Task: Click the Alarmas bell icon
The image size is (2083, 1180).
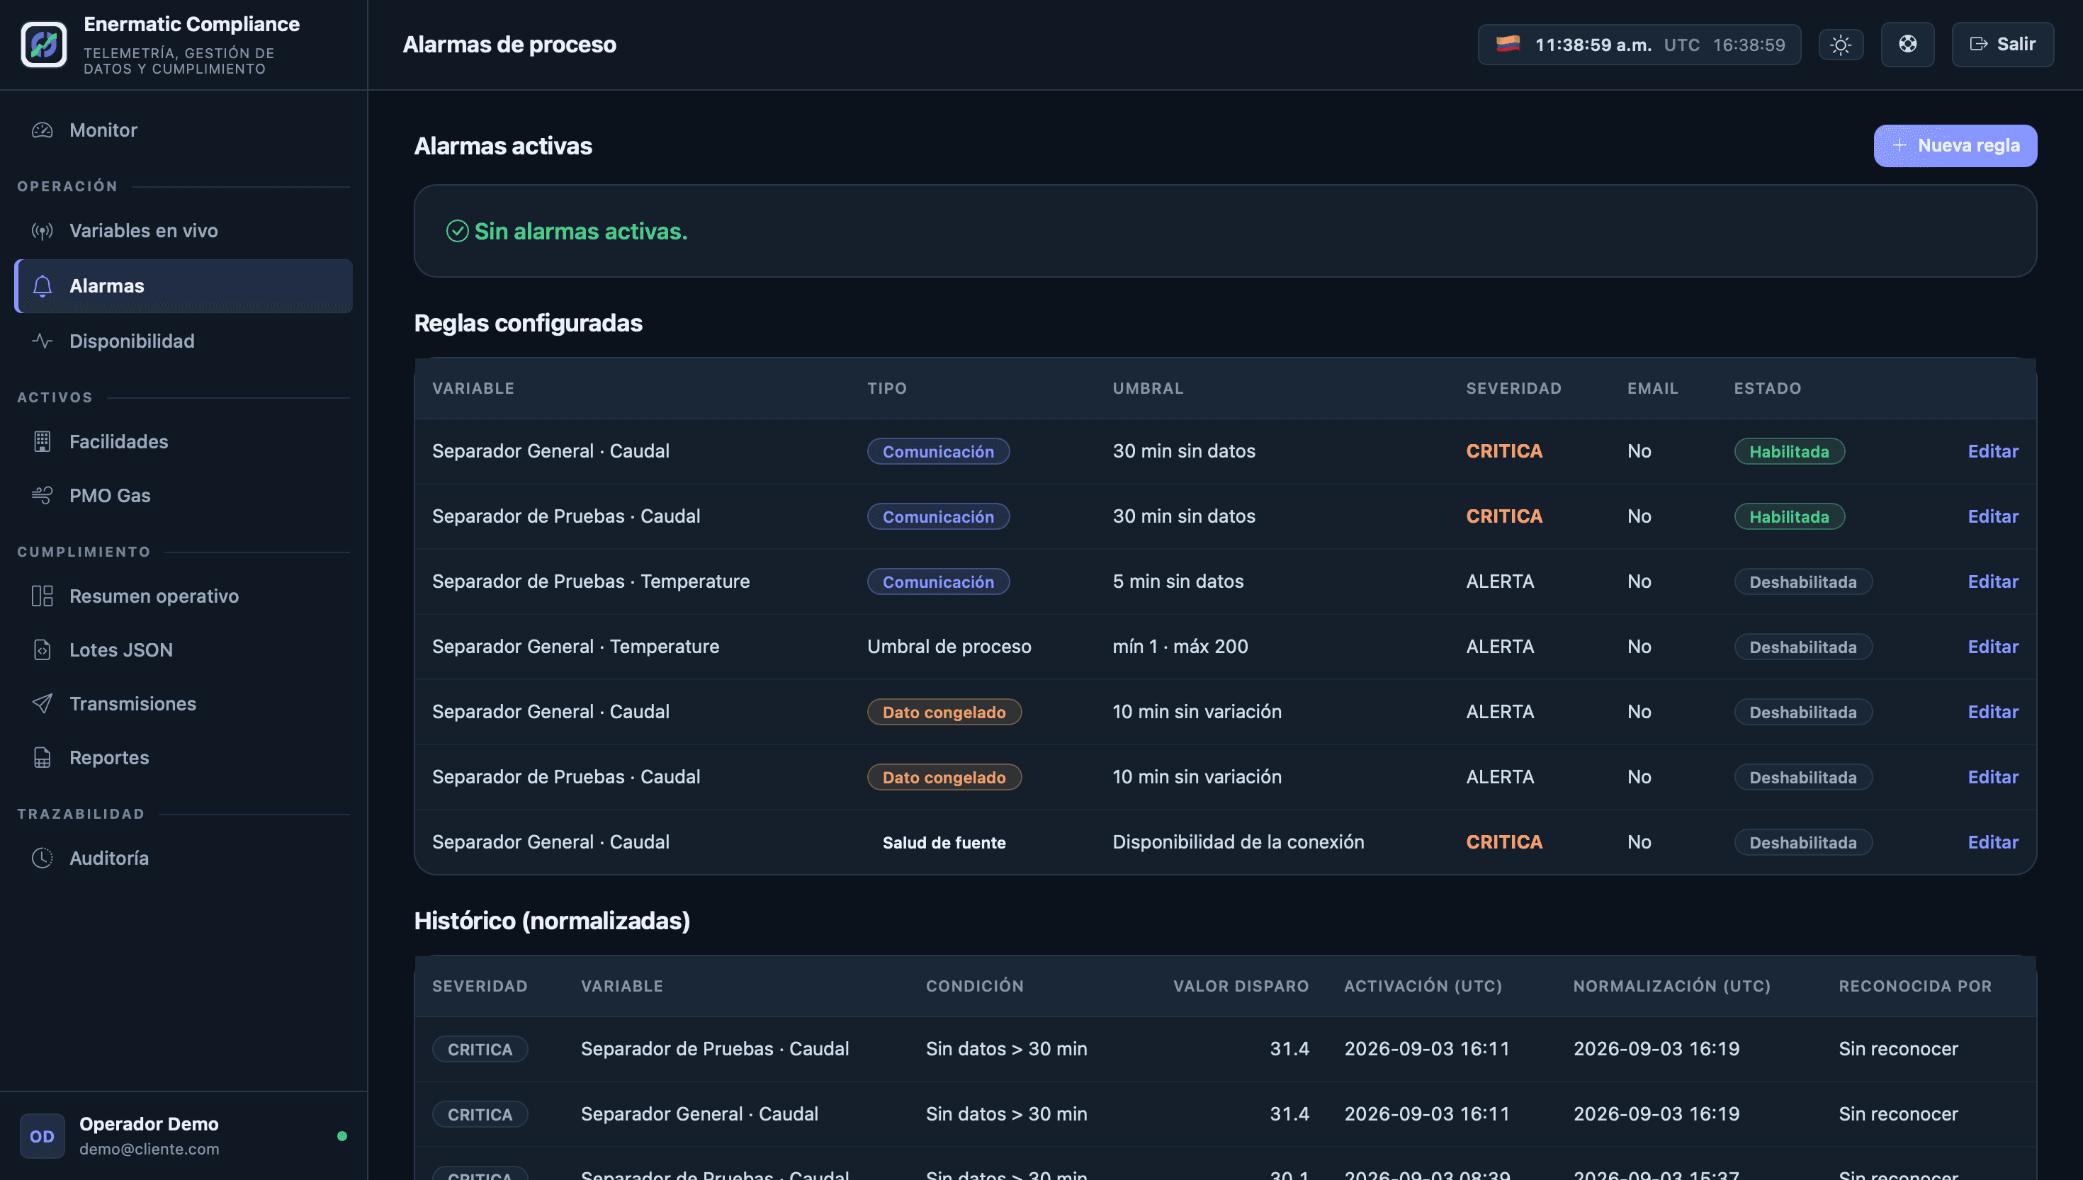Action: pyautogui.click(x=42, y=286)
